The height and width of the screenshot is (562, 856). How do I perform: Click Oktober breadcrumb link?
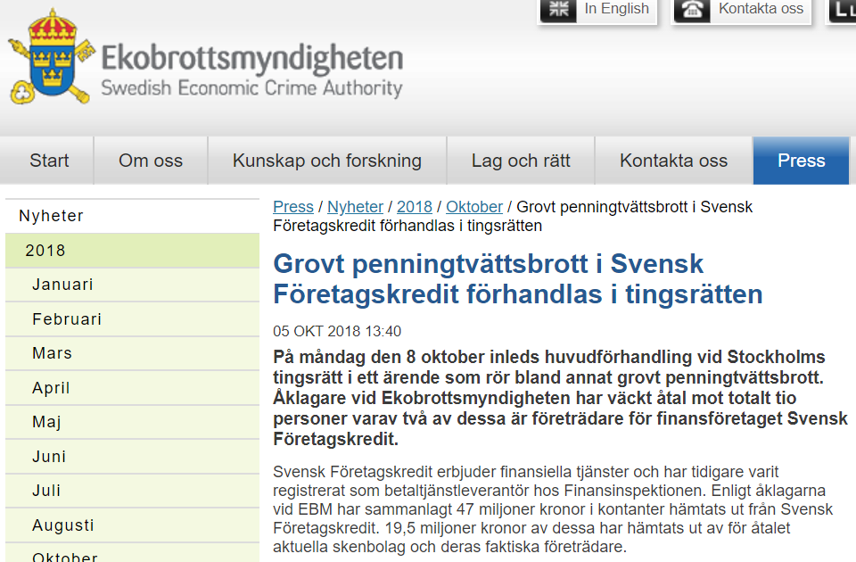pyautogui.click(x=474, y=207)
